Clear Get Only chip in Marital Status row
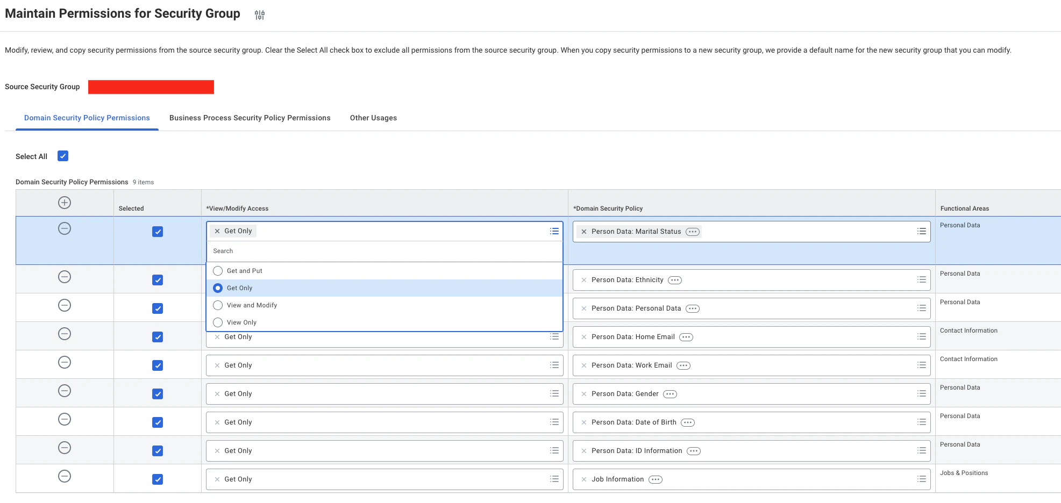This screenshot has height=503, width=1061. tap(217, 231)
